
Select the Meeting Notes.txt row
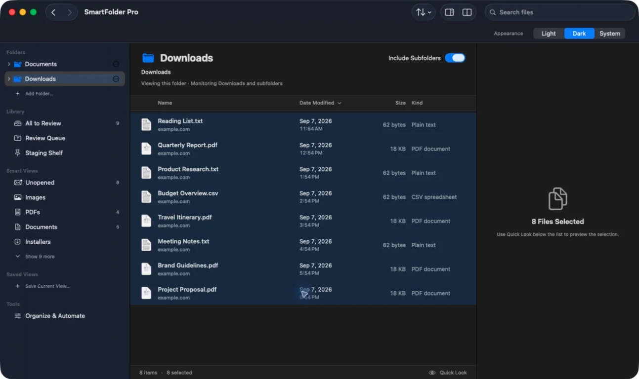click(303, 245)
